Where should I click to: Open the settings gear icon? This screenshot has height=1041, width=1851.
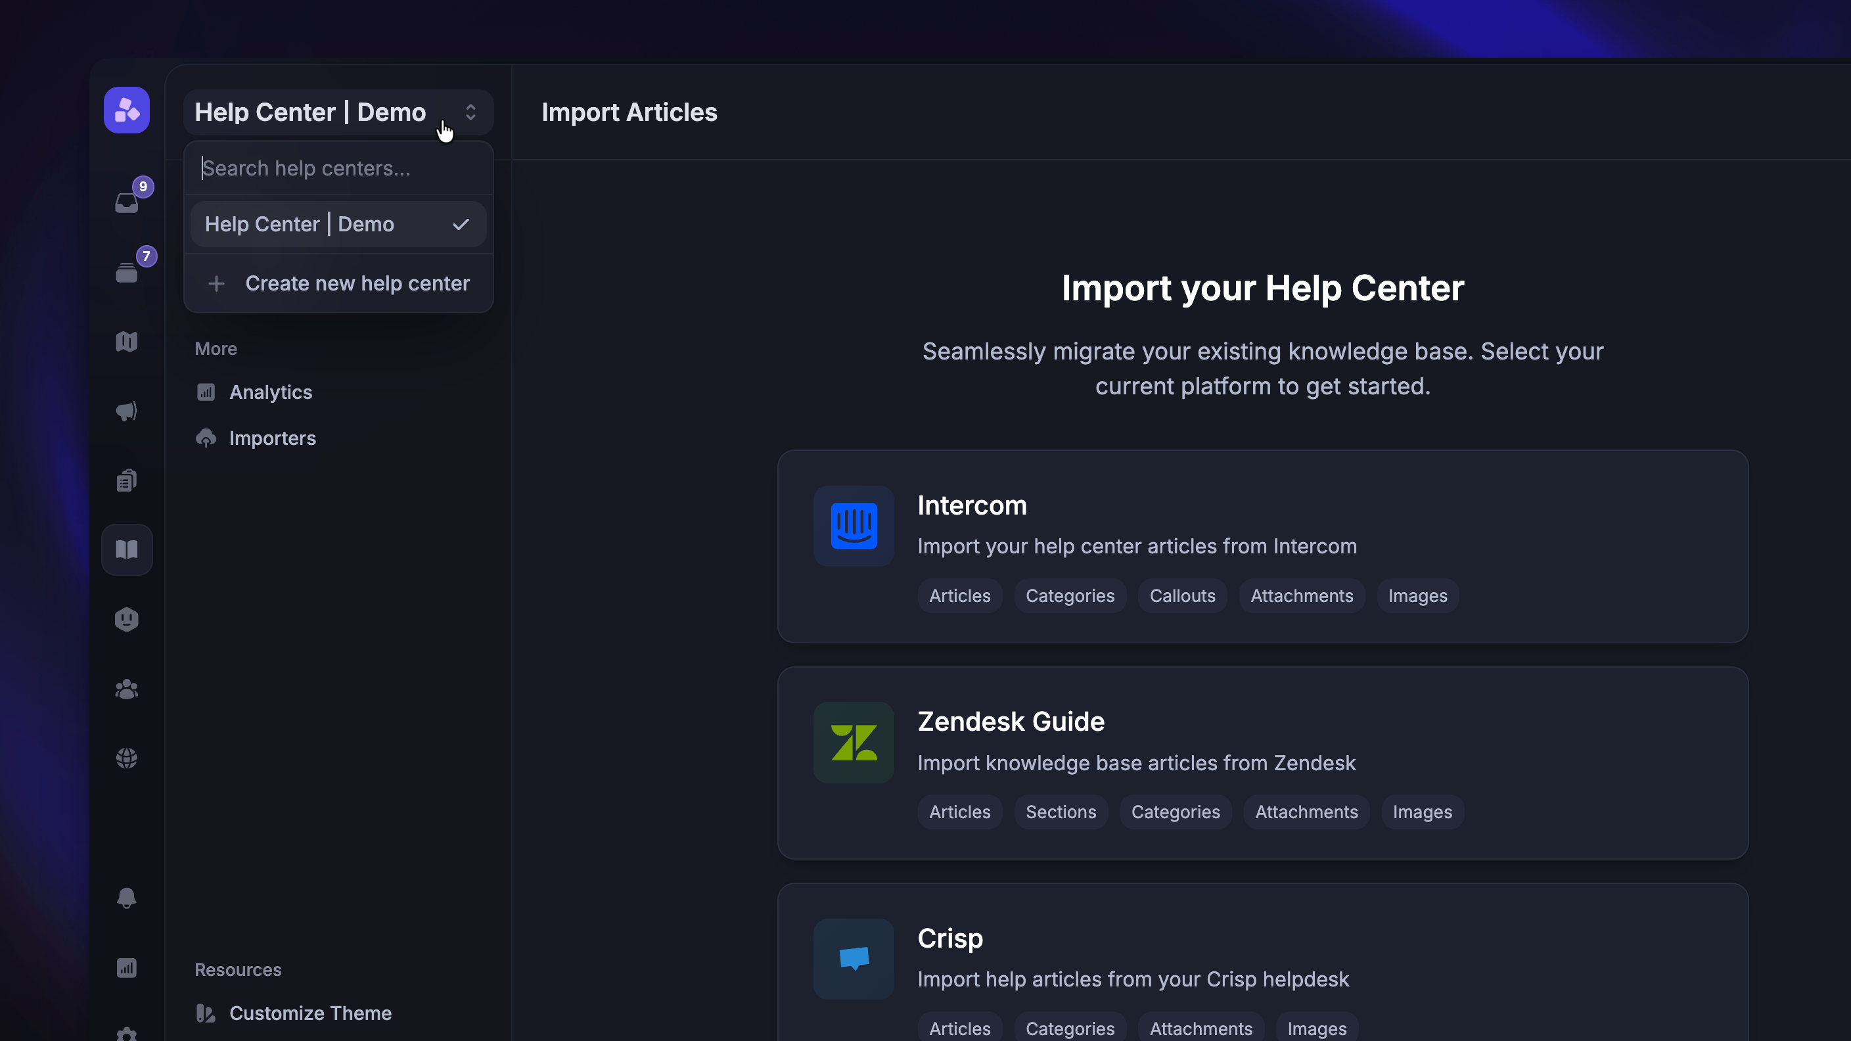click(x=126, y=1034)
